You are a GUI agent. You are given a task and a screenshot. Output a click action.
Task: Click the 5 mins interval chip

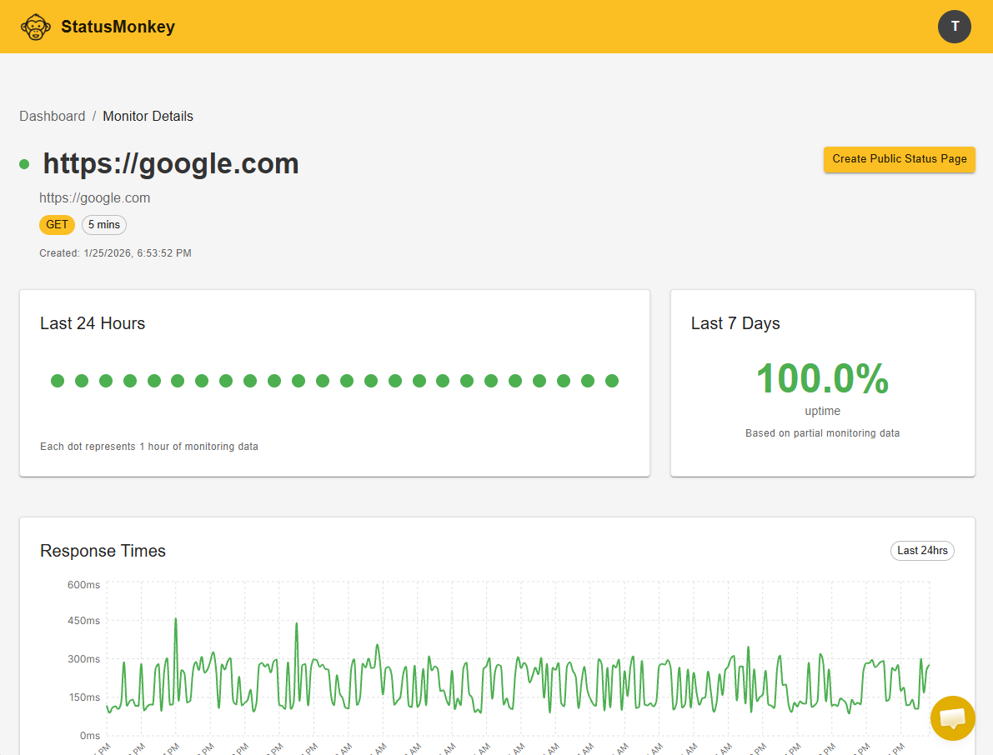click(104, 225)
